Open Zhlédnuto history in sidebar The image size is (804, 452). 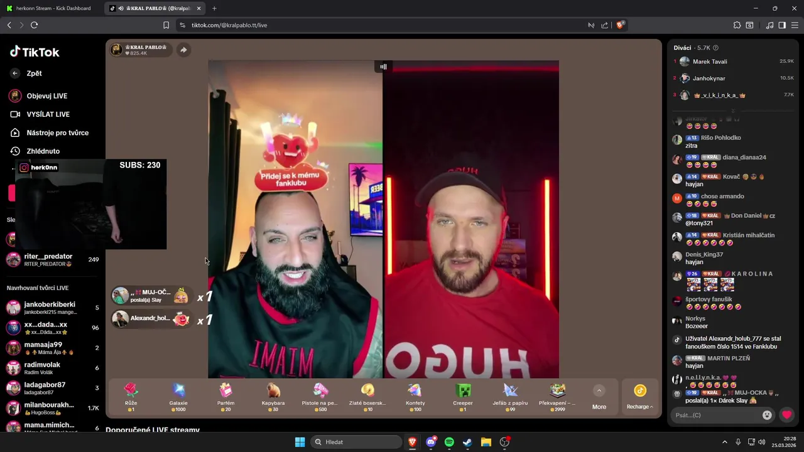(x=35, y=151)
